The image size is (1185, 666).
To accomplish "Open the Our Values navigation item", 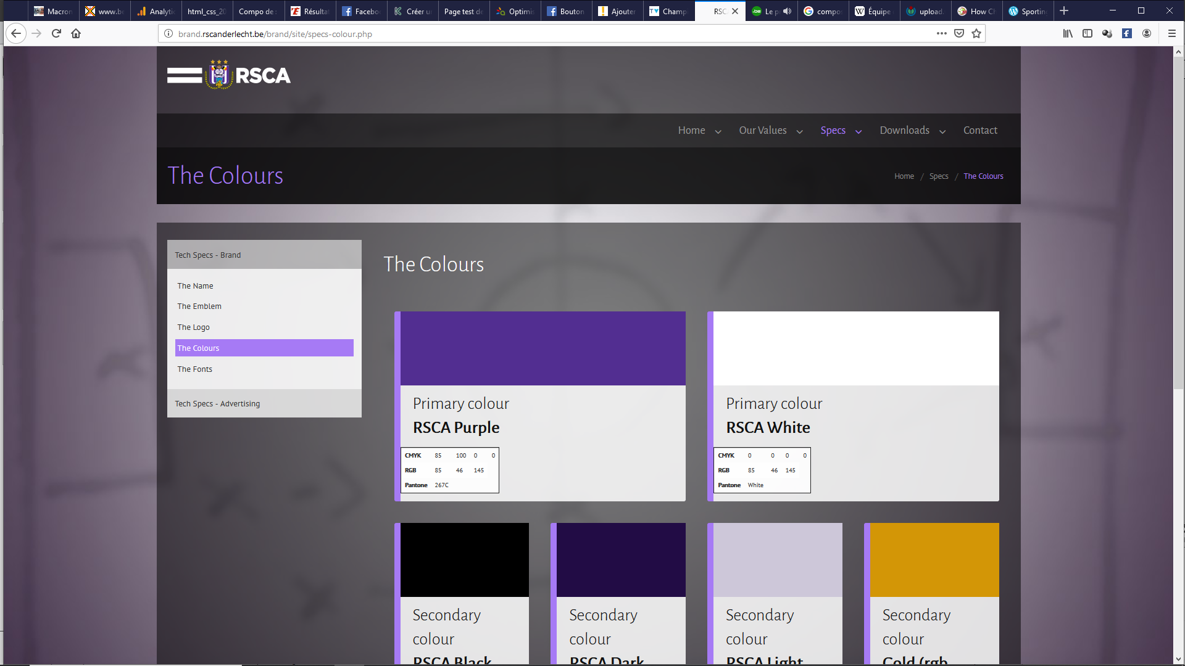I will pyautogui.click(x=763, y=130).
